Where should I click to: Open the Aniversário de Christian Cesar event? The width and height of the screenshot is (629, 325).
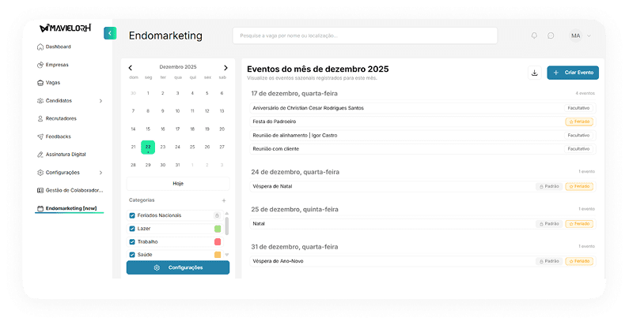(422, 108)
